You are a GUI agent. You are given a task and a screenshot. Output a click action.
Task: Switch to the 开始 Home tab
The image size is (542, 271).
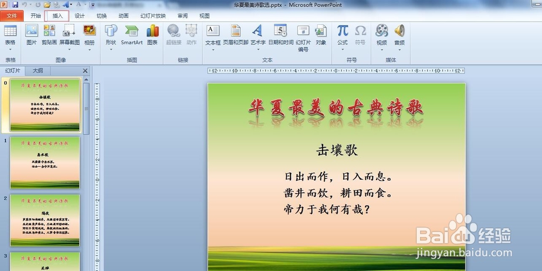click(36, 16)
